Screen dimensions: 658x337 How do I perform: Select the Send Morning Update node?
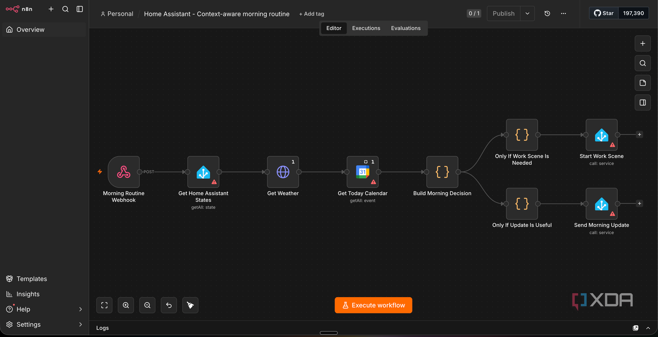(601, 204)
